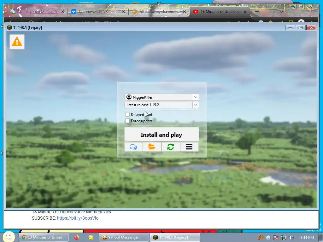Open the game folder icon
The height and width of the screenshot is (242, 323).
tap(152, 147)
